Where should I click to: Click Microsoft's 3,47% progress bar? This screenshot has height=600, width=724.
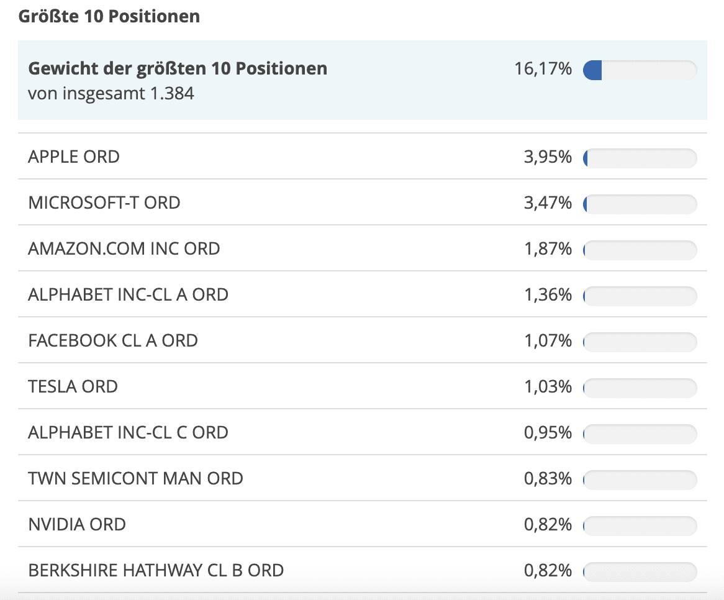point(640,204)
